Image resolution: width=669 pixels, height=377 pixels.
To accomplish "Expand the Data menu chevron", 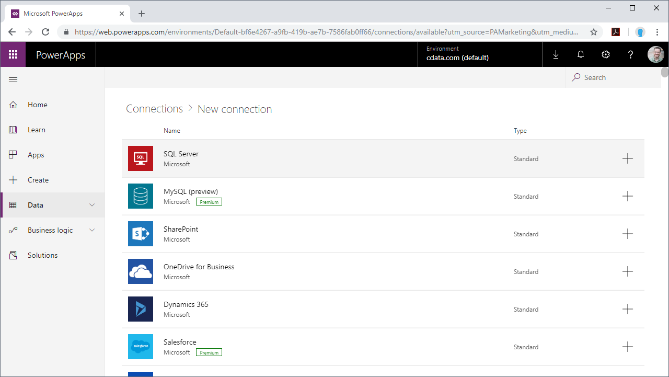I will point(92,205).
